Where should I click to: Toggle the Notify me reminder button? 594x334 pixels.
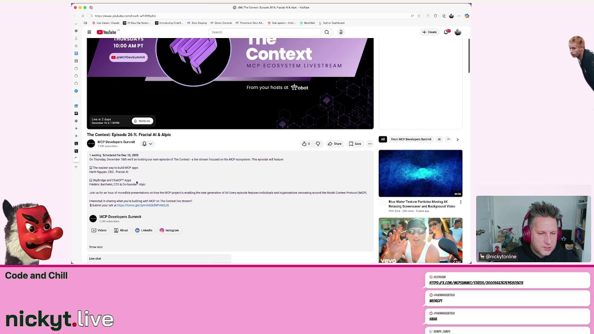point(142,121)
